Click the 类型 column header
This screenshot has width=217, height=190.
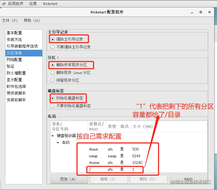coord(112,126)
